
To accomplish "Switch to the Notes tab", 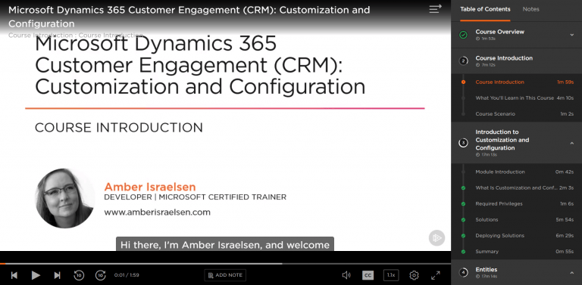I will 530,9.
